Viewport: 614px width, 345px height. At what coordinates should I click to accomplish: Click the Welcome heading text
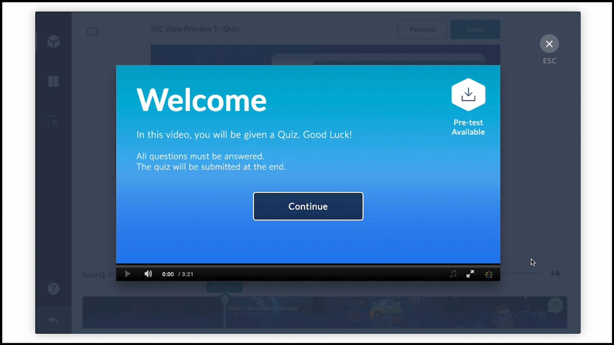201,100
